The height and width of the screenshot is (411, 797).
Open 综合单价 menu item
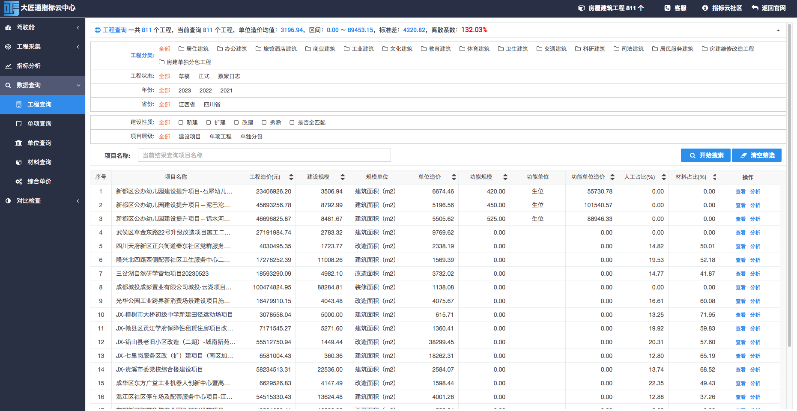pos(43,182)
